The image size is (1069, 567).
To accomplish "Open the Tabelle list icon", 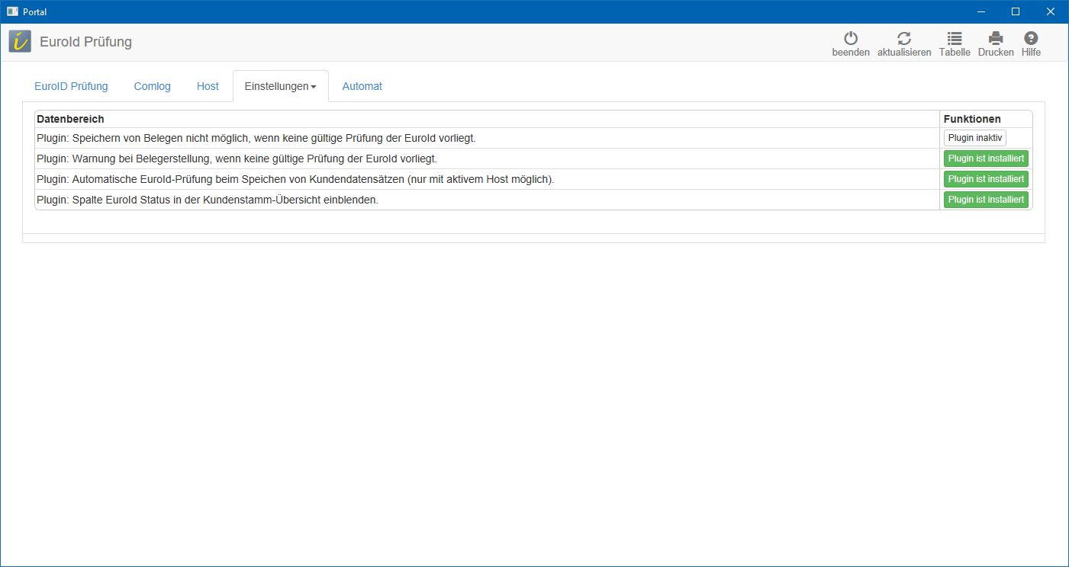I will 955,39.
